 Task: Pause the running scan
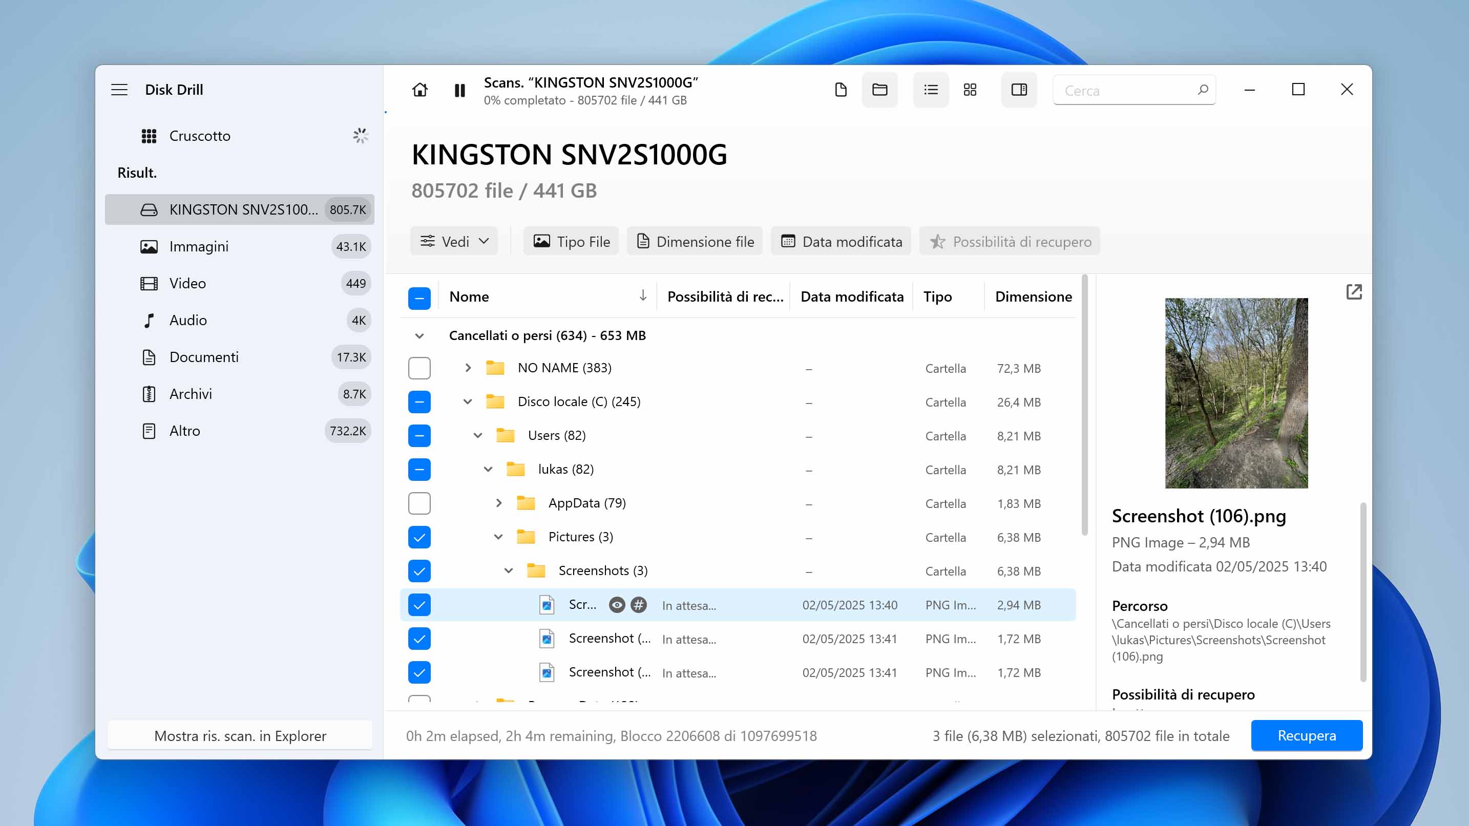pos(459,90)
